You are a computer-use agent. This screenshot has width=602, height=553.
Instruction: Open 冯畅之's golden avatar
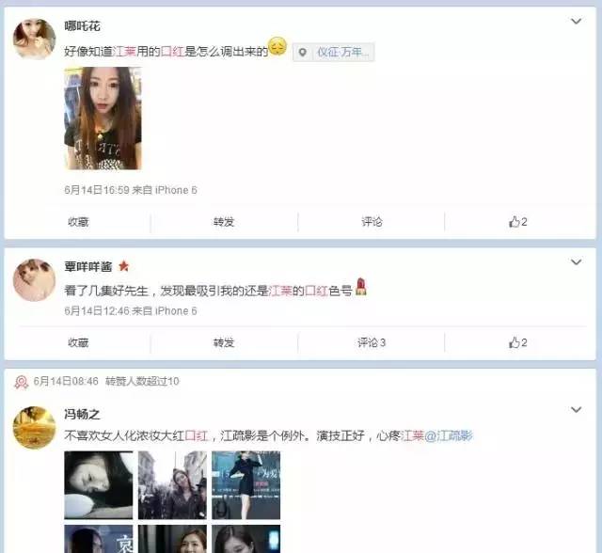coord(34,428)
